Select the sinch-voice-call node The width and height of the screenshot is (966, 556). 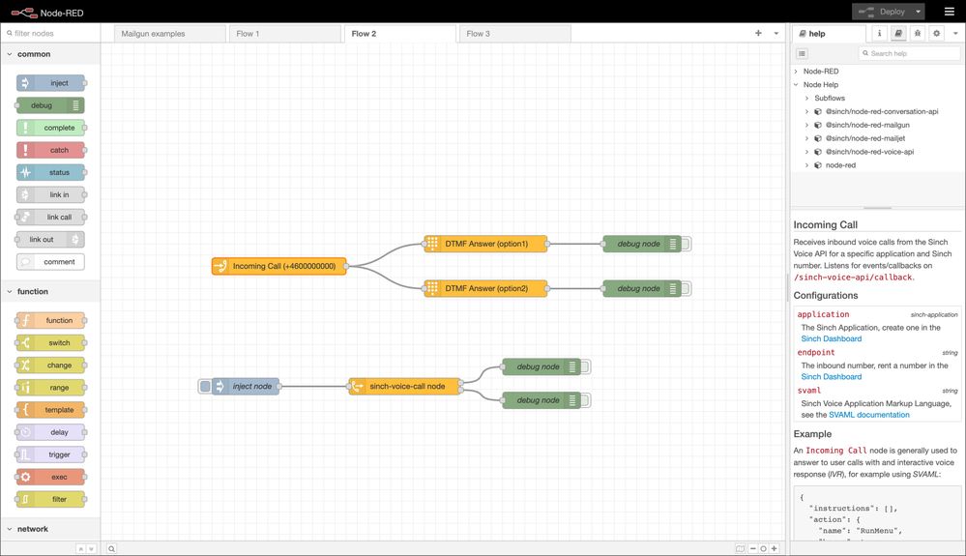pos(405,386)
